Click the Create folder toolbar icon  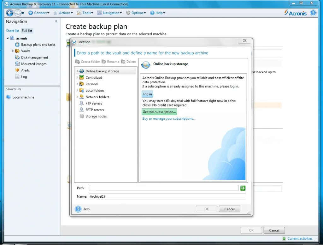[78, 62]
